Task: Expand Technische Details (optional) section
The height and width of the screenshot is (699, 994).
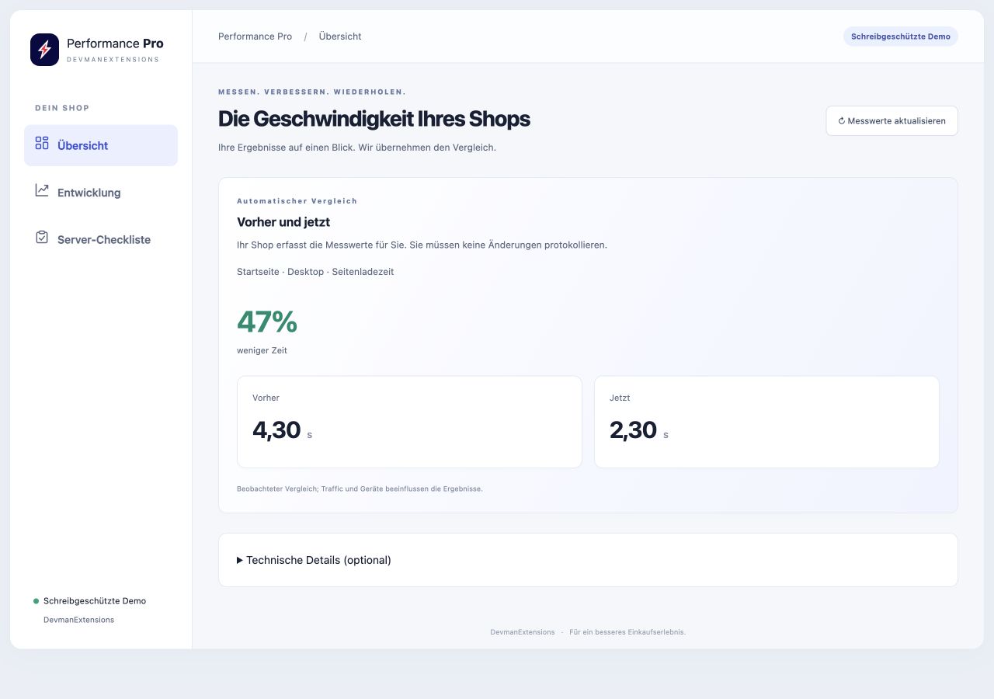Action: [x=588, y=560]
